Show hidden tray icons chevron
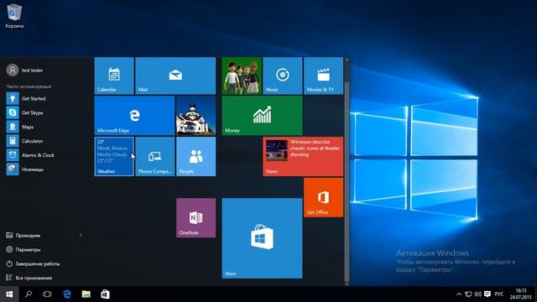 click(459, 294)
